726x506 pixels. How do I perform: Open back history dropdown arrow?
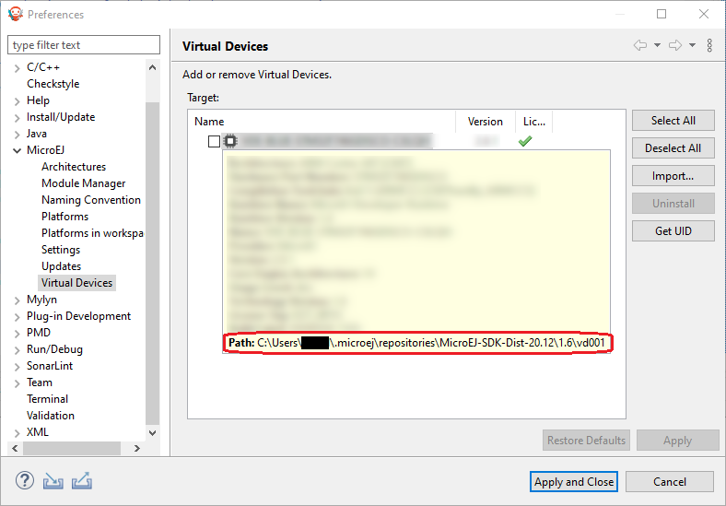(657, 45)
